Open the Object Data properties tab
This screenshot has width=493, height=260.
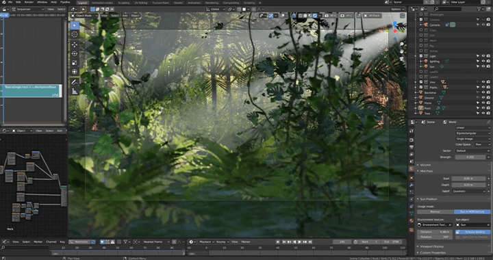412,213
